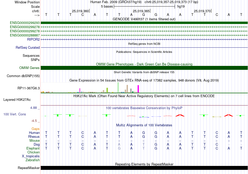Click the orange Gaps label

coord(36,129)
